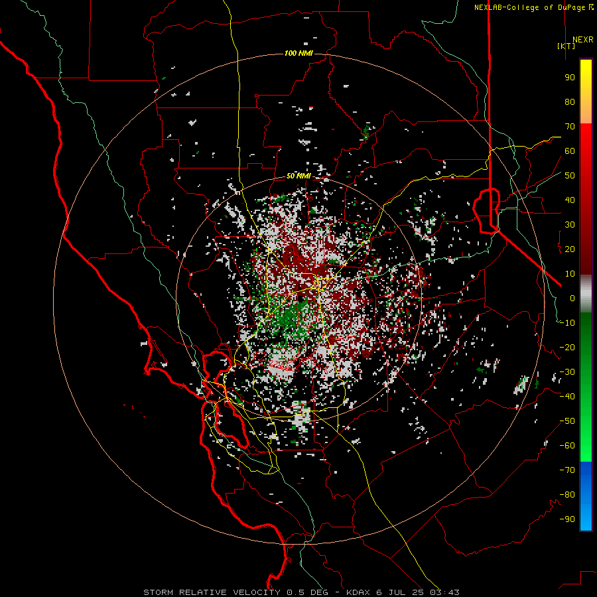Click the 30 value on velocity scale
This screenshot has width=597, height=597.
click(570, 225)
